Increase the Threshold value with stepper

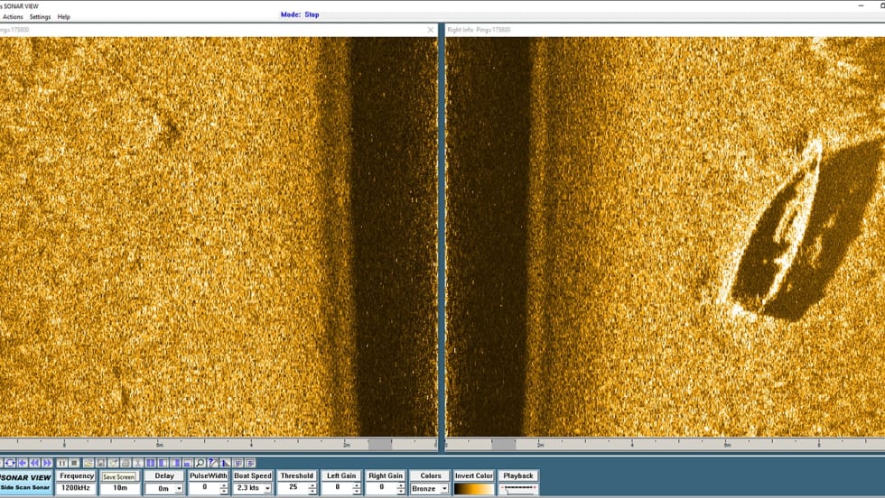pyautogui.click(x=312, y=484)
